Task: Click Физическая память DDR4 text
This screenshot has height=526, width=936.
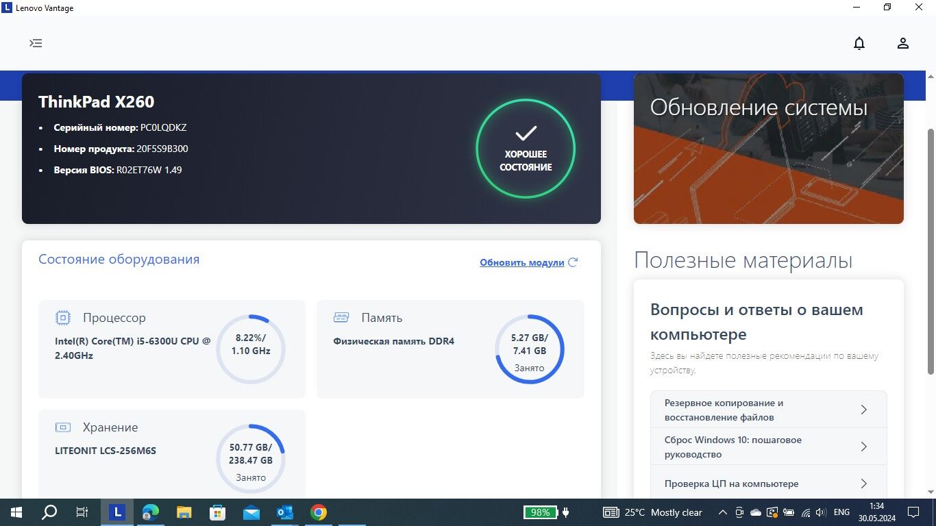Action: point(394,341)
